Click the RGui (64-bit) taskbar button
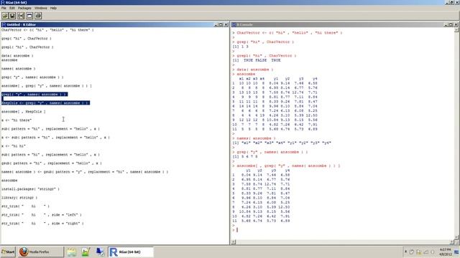This screenshot has width=460, height=258. click(x=131, y=252)
